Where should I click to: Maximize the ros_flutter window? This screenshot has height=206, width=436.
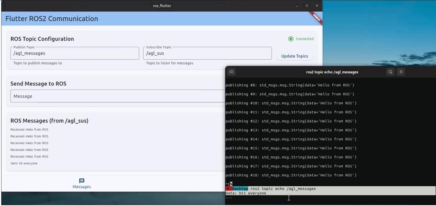tap(307, 6)
